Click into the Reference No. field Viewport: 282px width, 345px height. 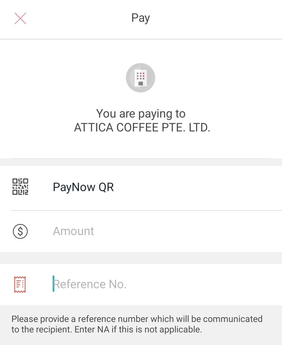click(x=162, y=284)
